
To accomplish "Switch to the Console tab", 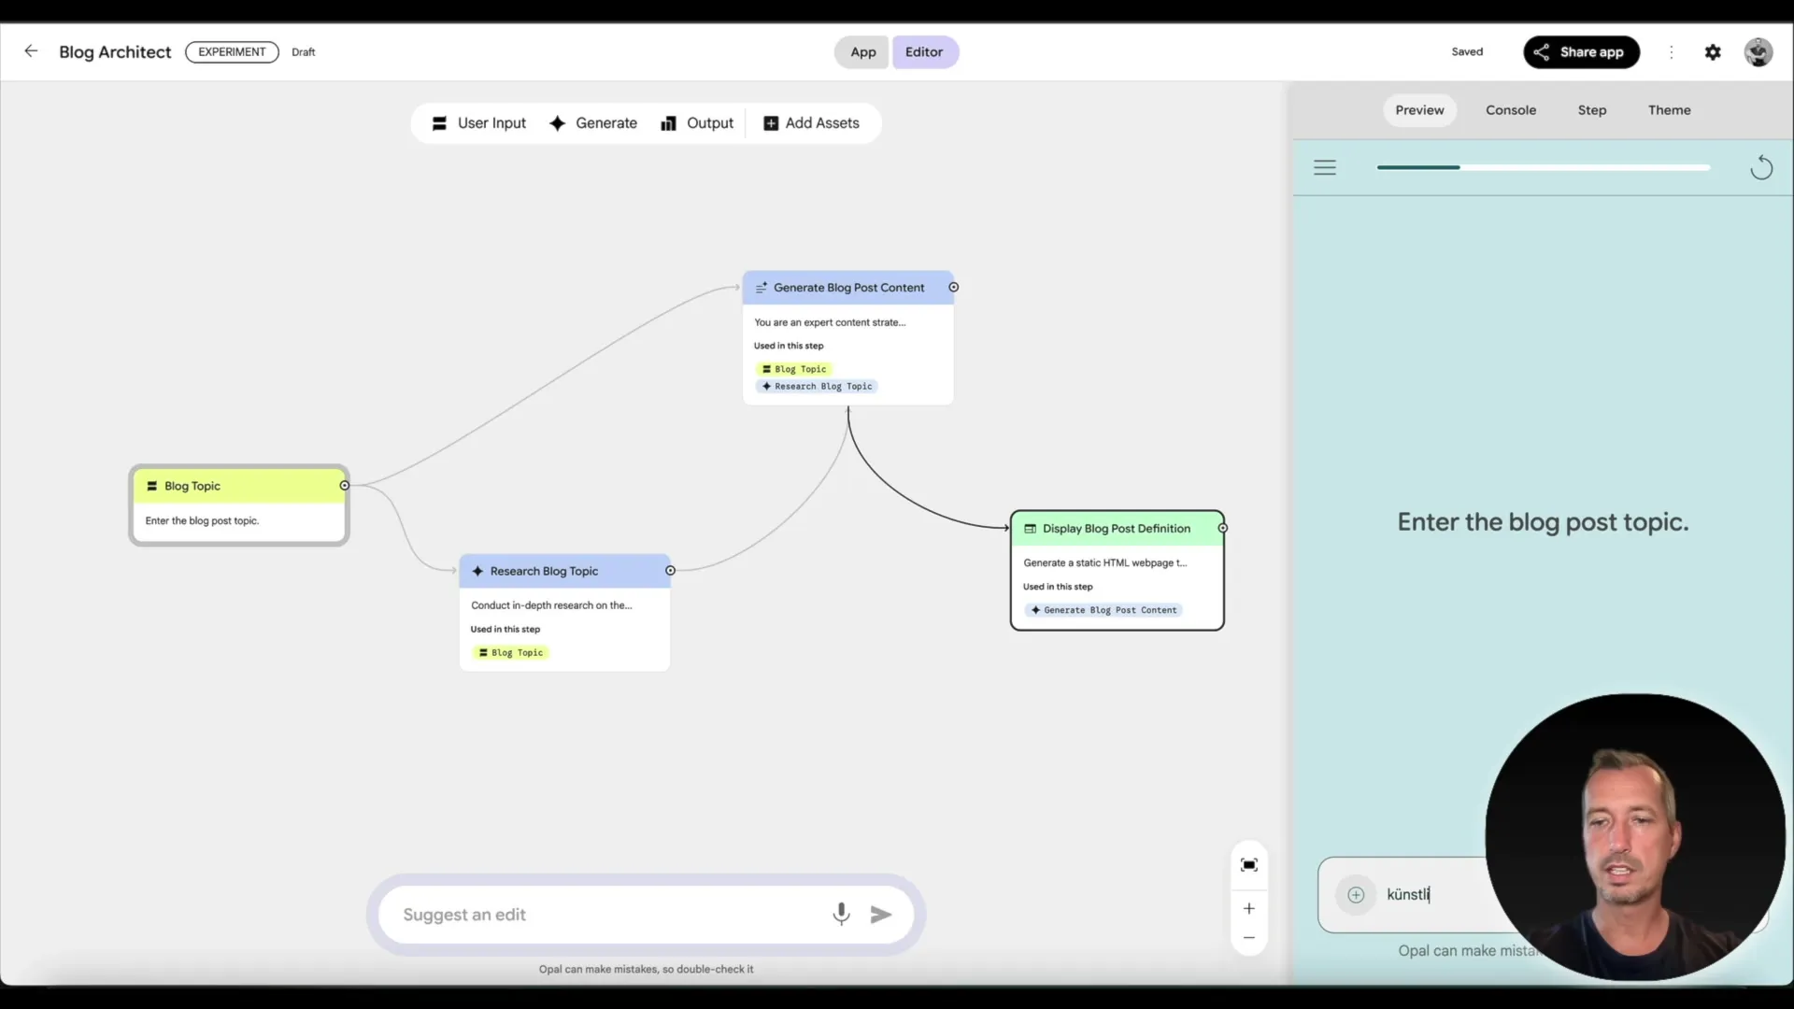I will tap(1511, 109).
